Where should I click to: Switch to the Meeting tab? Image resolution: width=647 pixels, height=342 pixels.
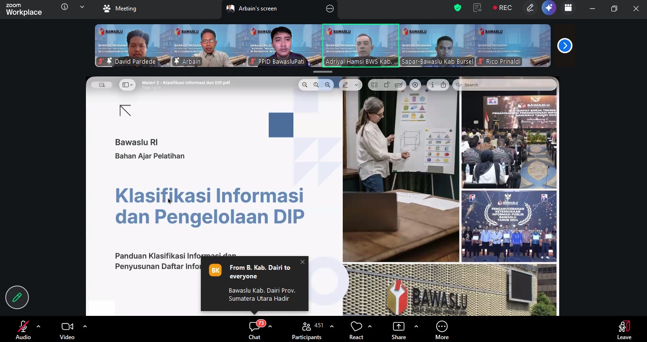tap(120, 8)
